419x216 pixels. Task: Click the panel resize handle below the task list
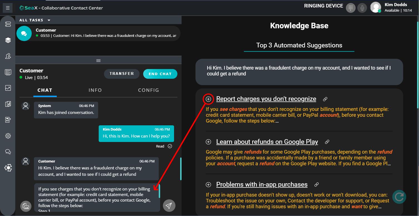(98, 60)
